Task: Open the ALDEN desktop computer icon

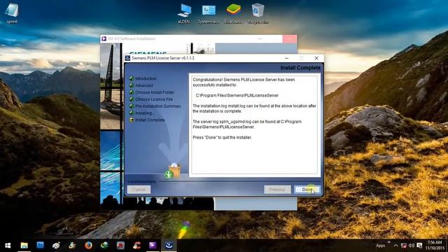Action: 183,14
